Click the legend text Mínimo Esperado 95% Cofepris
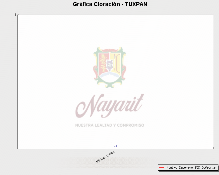The height and width of the screenshot is (175, 219). tap(191, 168)
